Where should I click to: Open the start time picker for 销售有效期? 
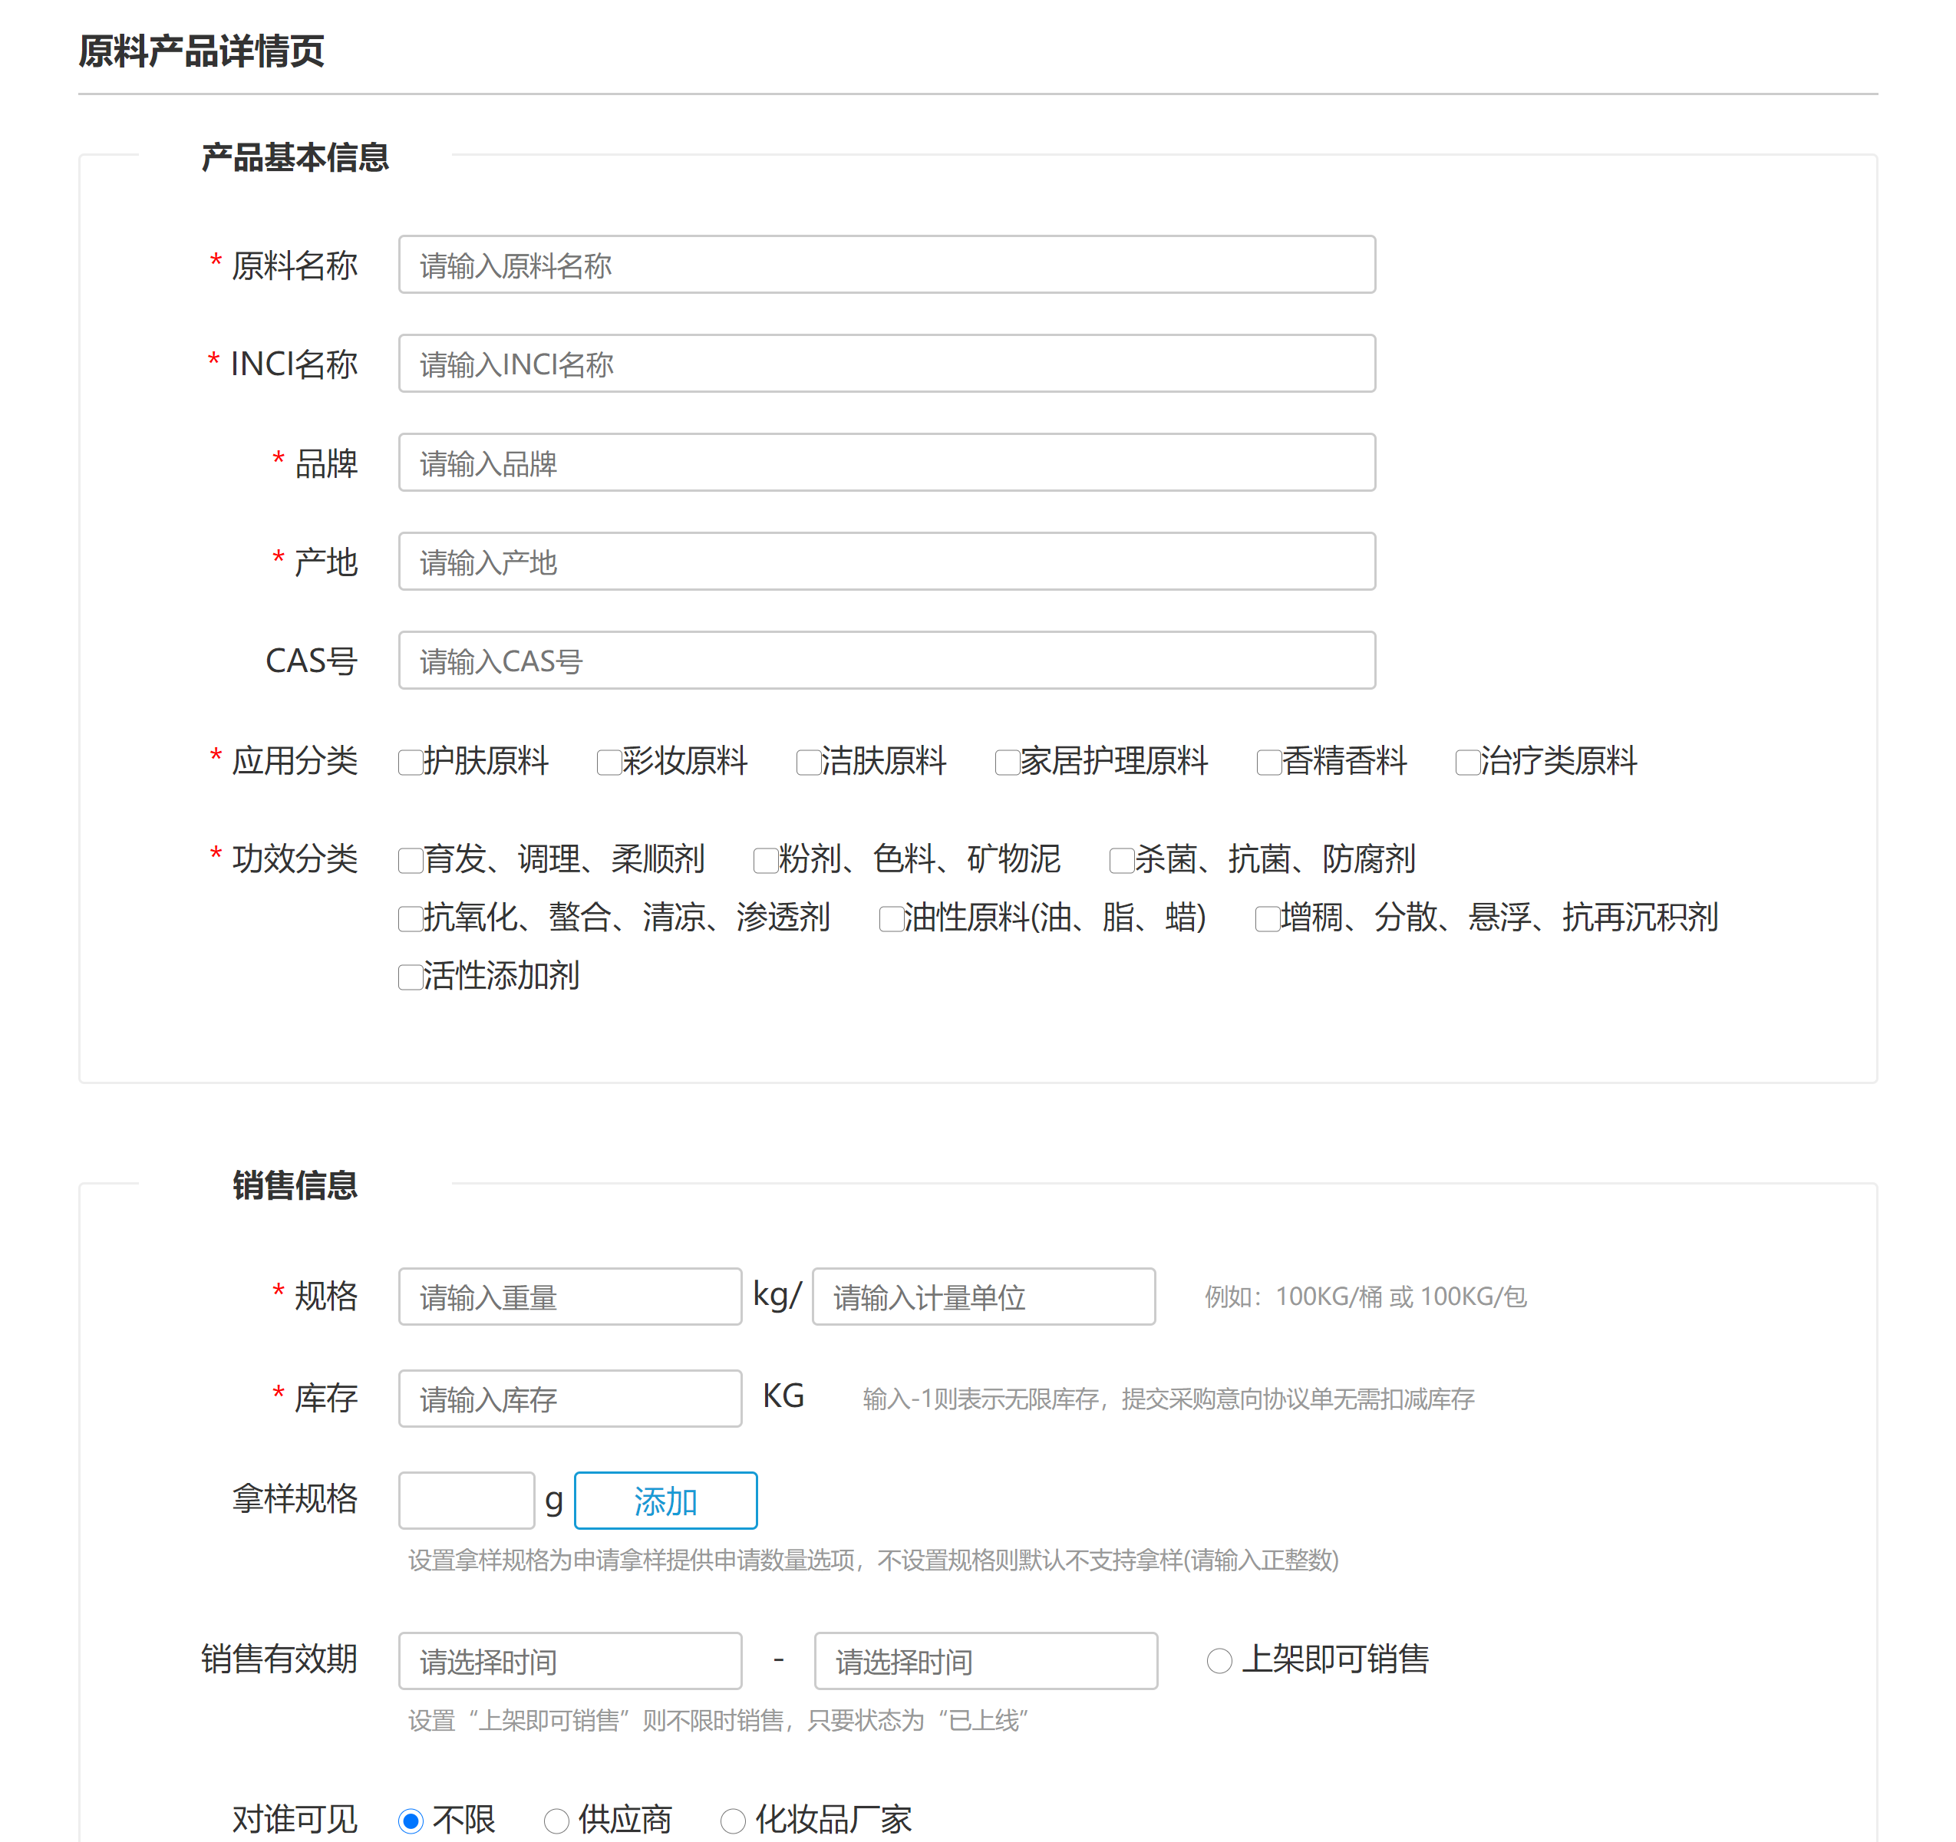coord(569,1661)
